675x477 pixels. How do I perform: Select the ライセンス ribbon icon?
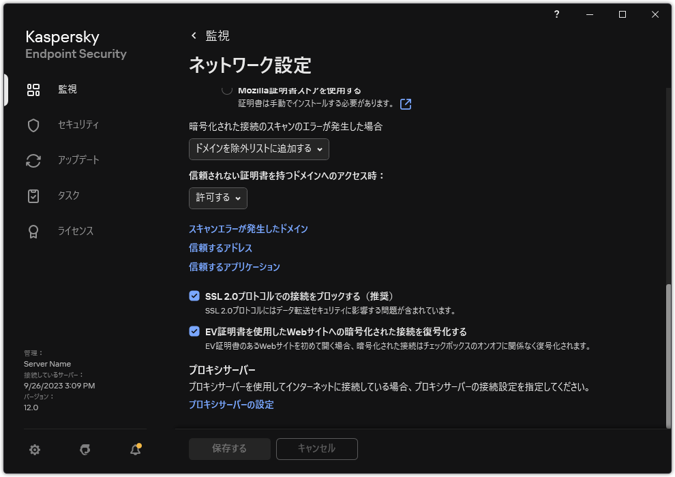coord(33,231)
